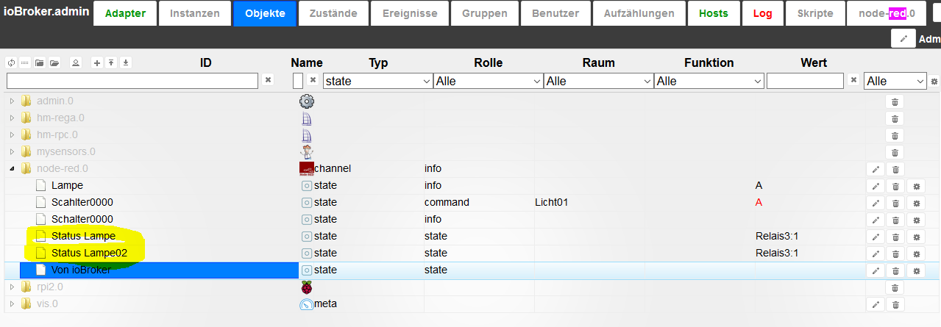Viewport: 941px width, 327px height.
Task: Expand the hm-rpc.0 tree node
Action: (x=12, y=134)
